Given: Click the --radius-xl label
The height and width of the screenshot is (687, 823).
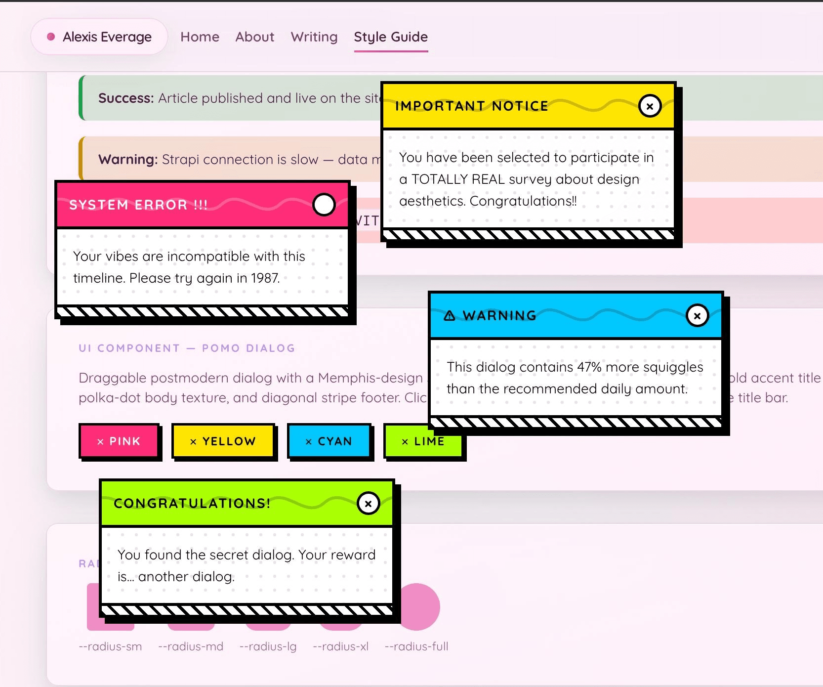Looking at the screenshot, I should 341,646.
